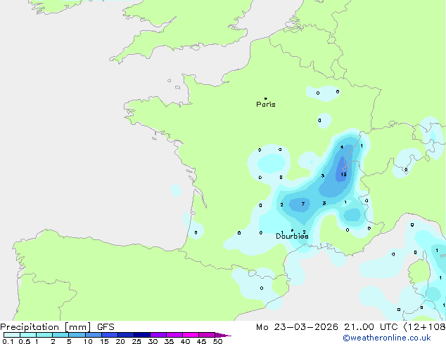
Task: Click the legend label 15
Action: click(104, 341)
